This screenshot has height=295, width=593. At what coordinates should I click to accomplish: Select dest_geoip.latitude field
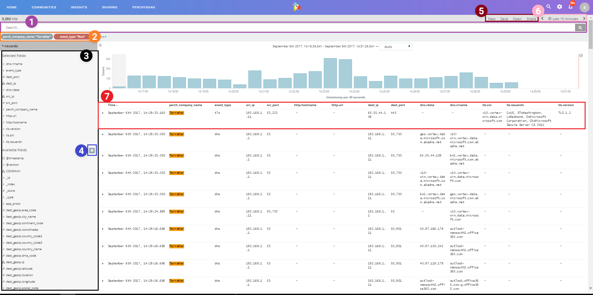(19, 269)
